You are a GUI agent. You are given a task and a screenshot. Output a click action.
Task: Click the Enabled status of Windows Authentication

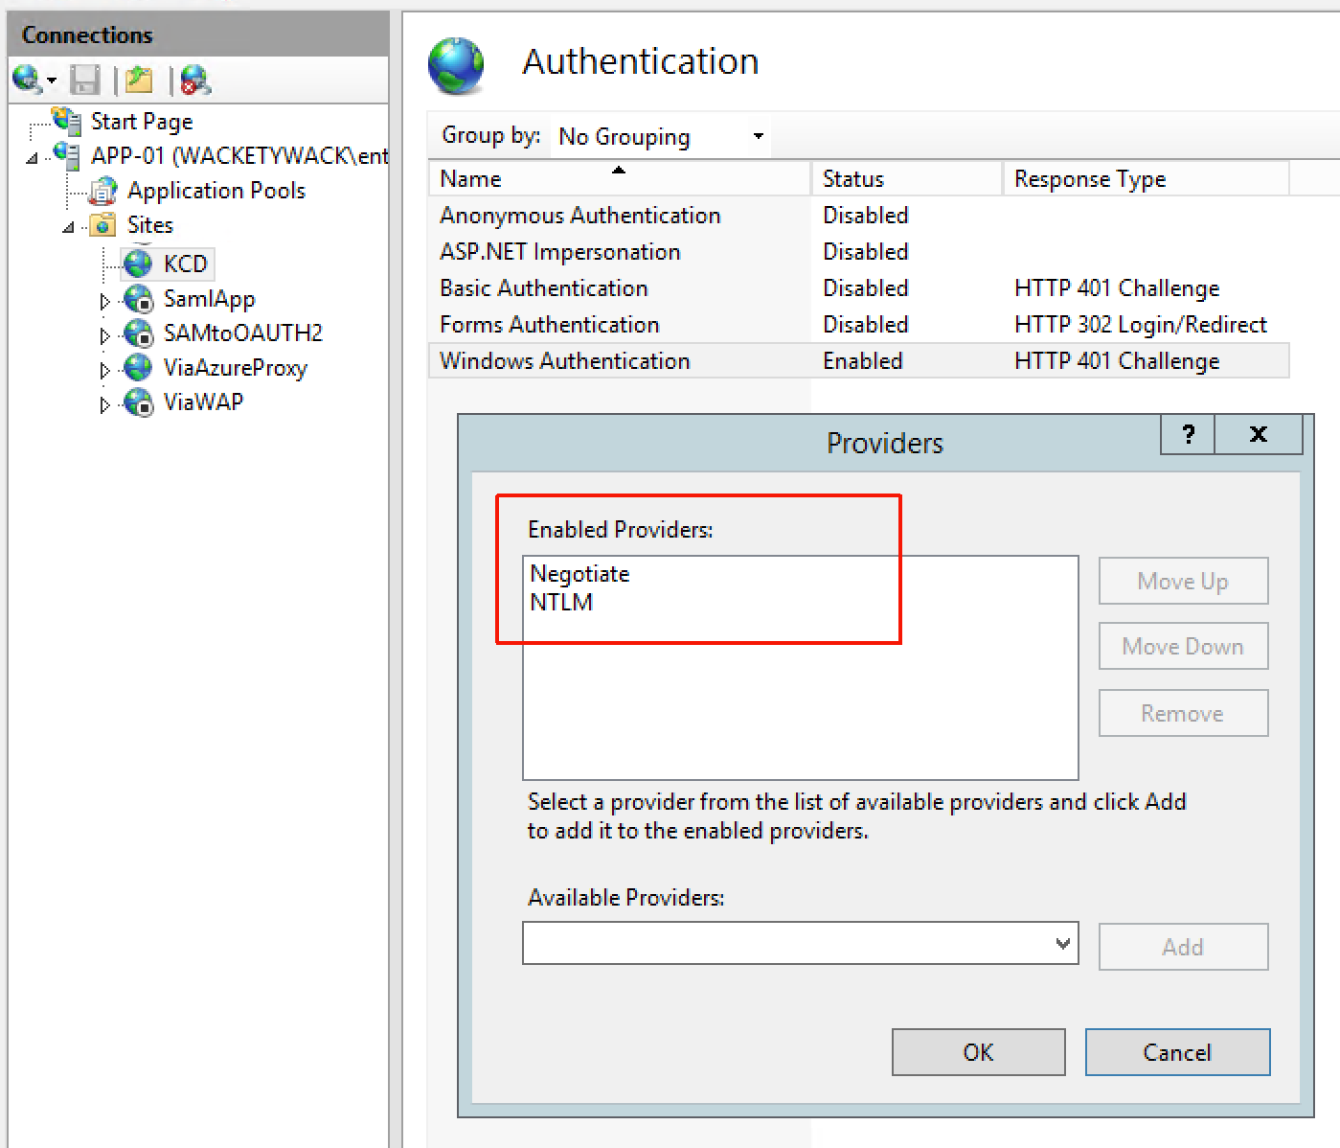(x=862, y=361)
